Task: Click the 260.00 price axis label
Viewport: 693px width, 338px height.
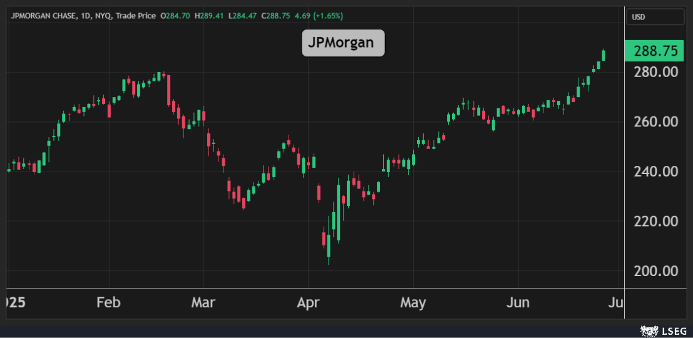Action: click(x=655, y=121)
